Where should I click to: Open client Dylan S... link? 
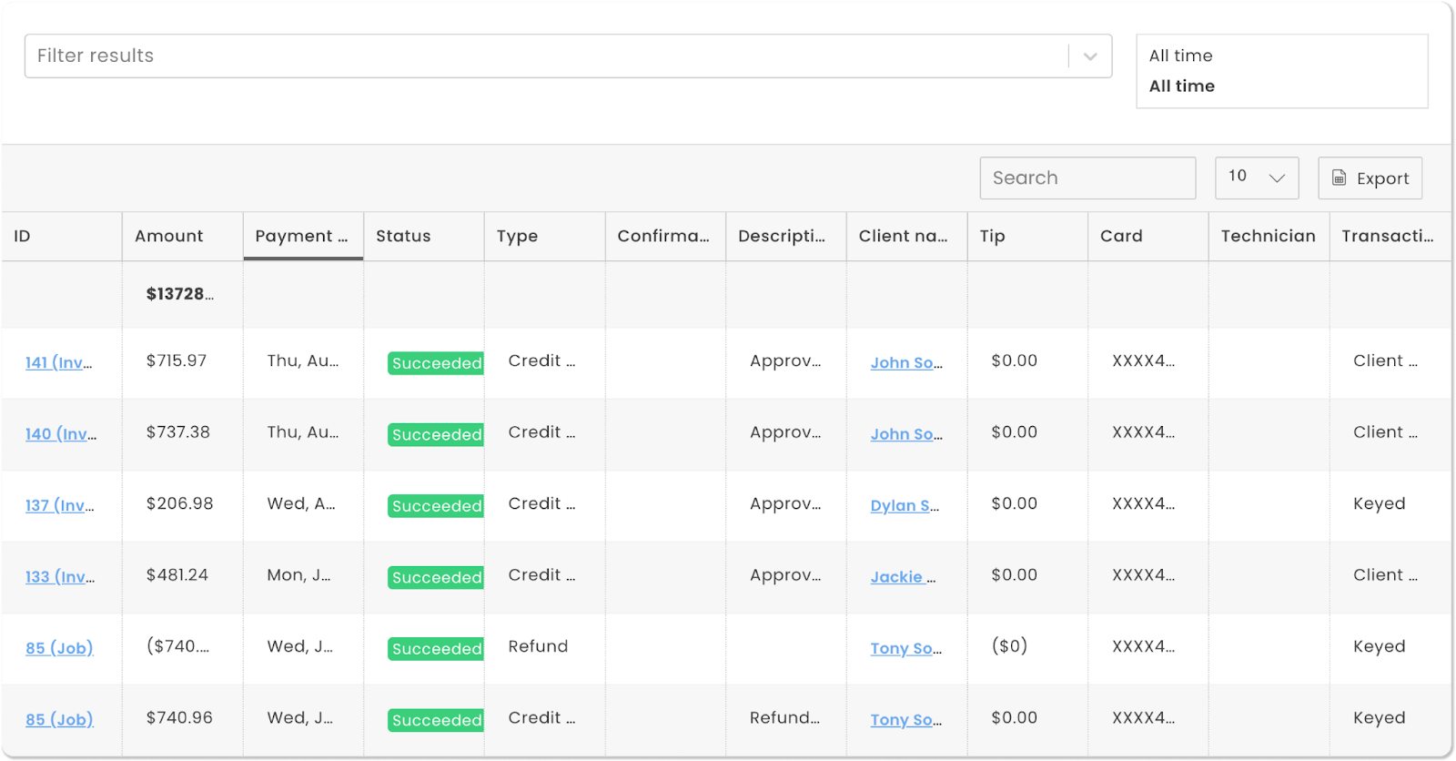[905, 505]
